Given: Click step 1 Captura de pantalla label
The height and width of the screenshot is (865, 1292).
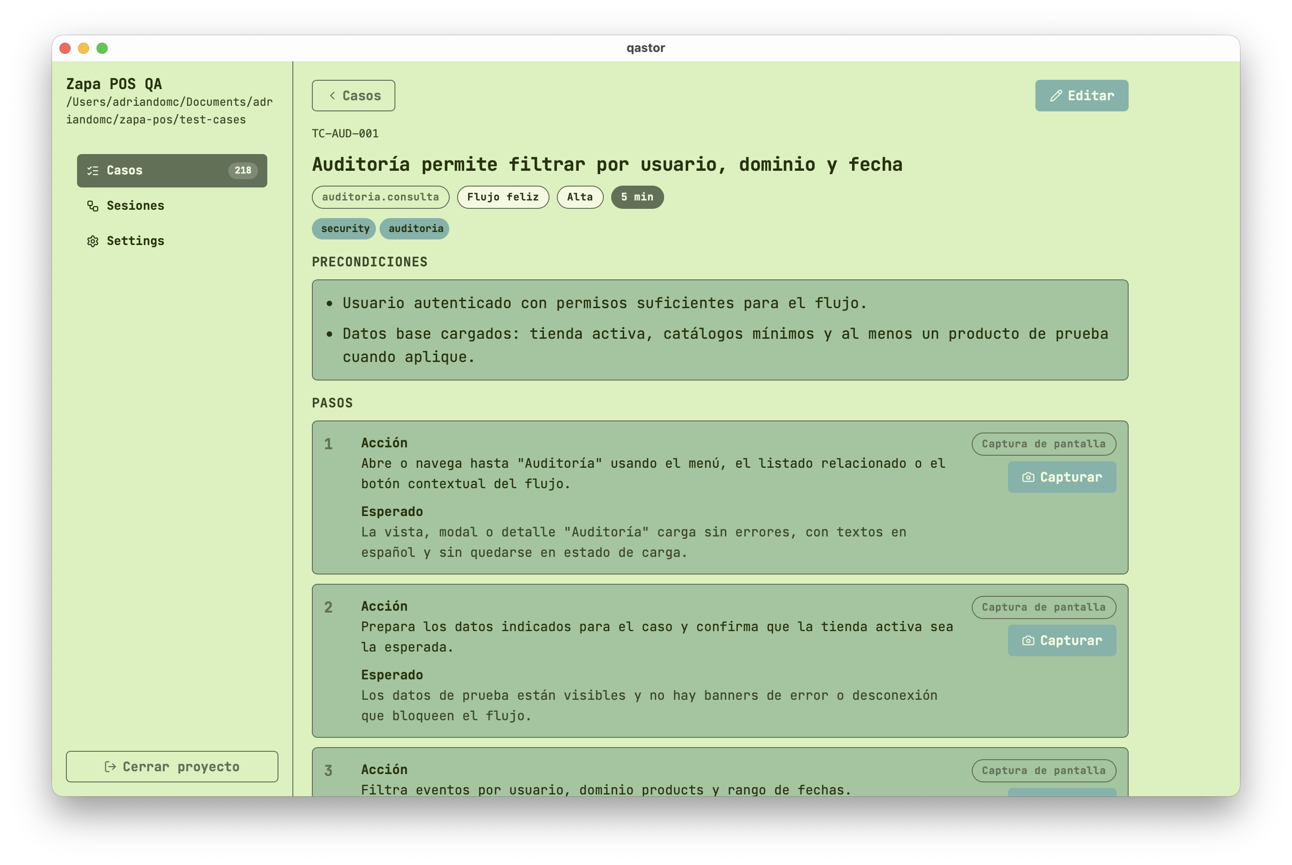Looking at the screenshot, I should [1044, 444].
